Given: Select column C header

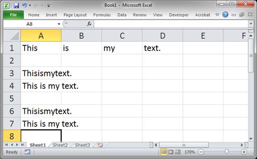Looking at the screenshot, I should [122, 35].
